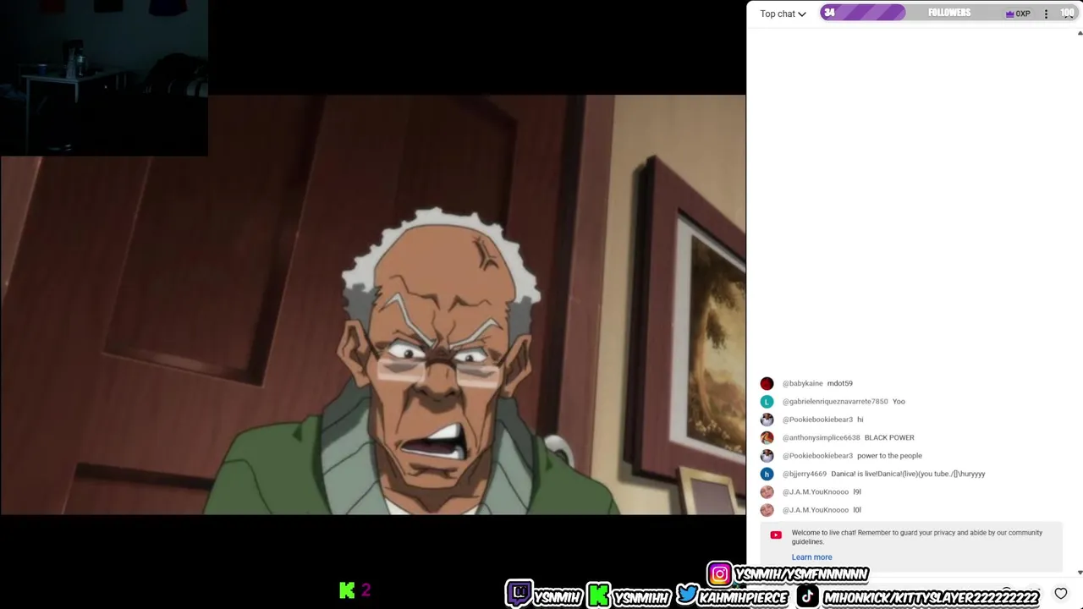The image size is (1083, 609).
Task: Click the 'mdot59' chat message
Action: tap(839, 383)
